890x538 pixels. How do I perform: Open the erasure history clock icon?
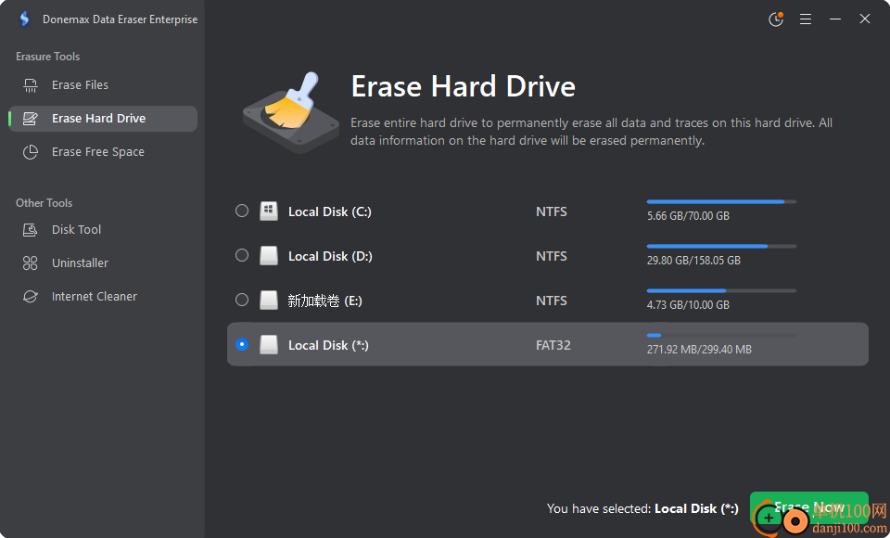click(x=776, y=19)
